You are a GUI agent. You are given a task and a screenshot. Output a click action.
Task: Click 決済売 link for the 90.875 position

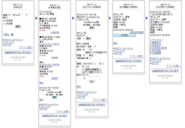tap(55, 58)
